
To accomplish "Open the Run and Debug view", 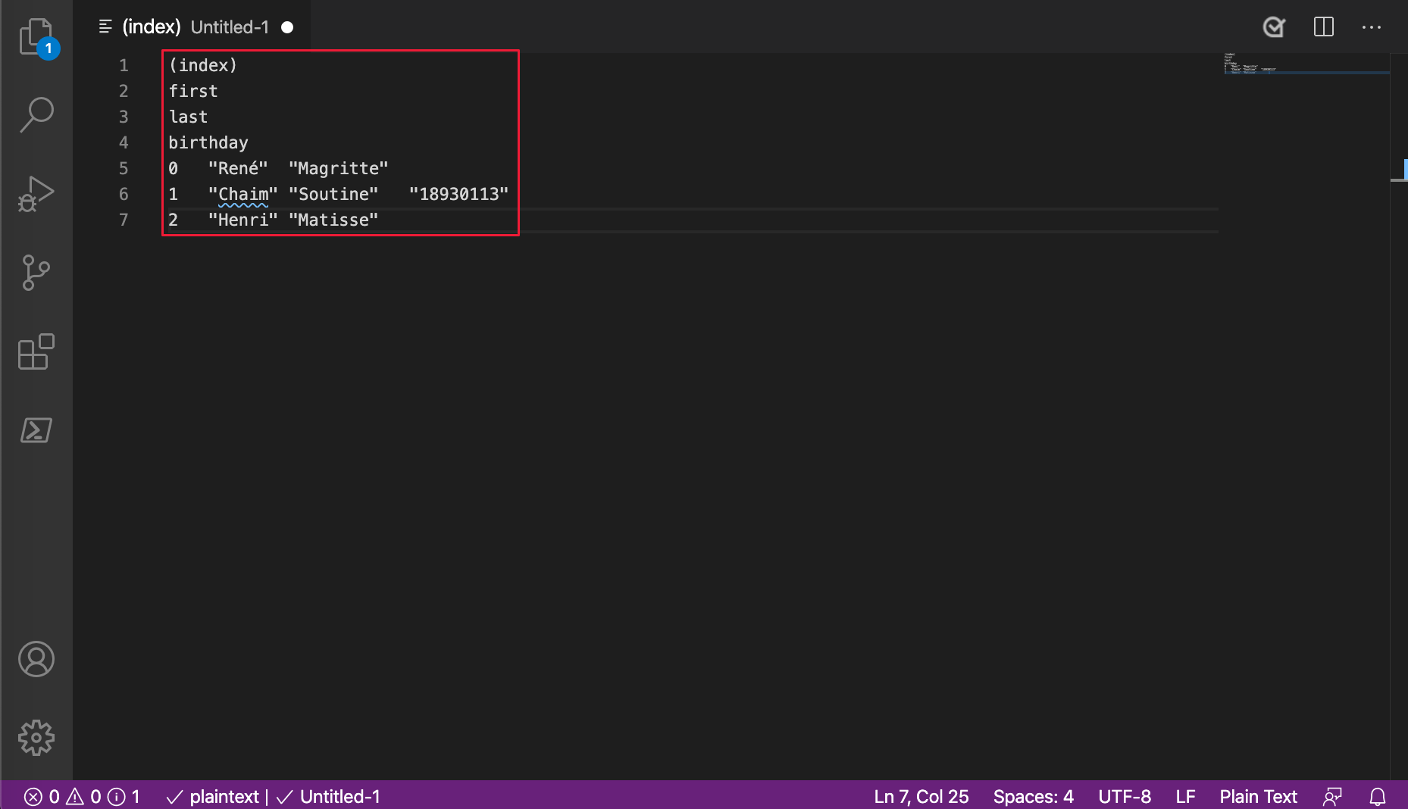I will pyautogui.click(x=36, y=194).
